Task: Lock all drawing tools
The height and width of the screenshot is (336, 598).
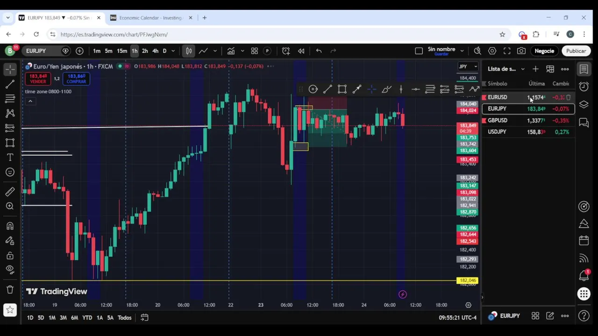Action: [x=10, y=255]
